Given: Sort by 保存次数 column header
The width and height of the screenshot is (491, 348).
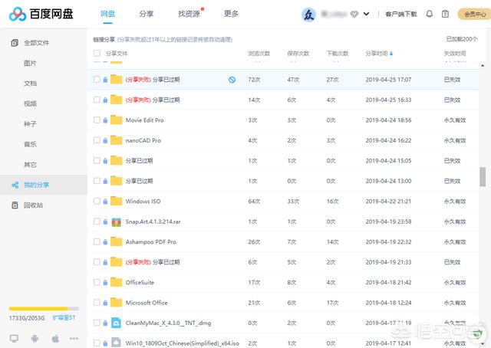Looking at the screenshot, I should point(298,54).
